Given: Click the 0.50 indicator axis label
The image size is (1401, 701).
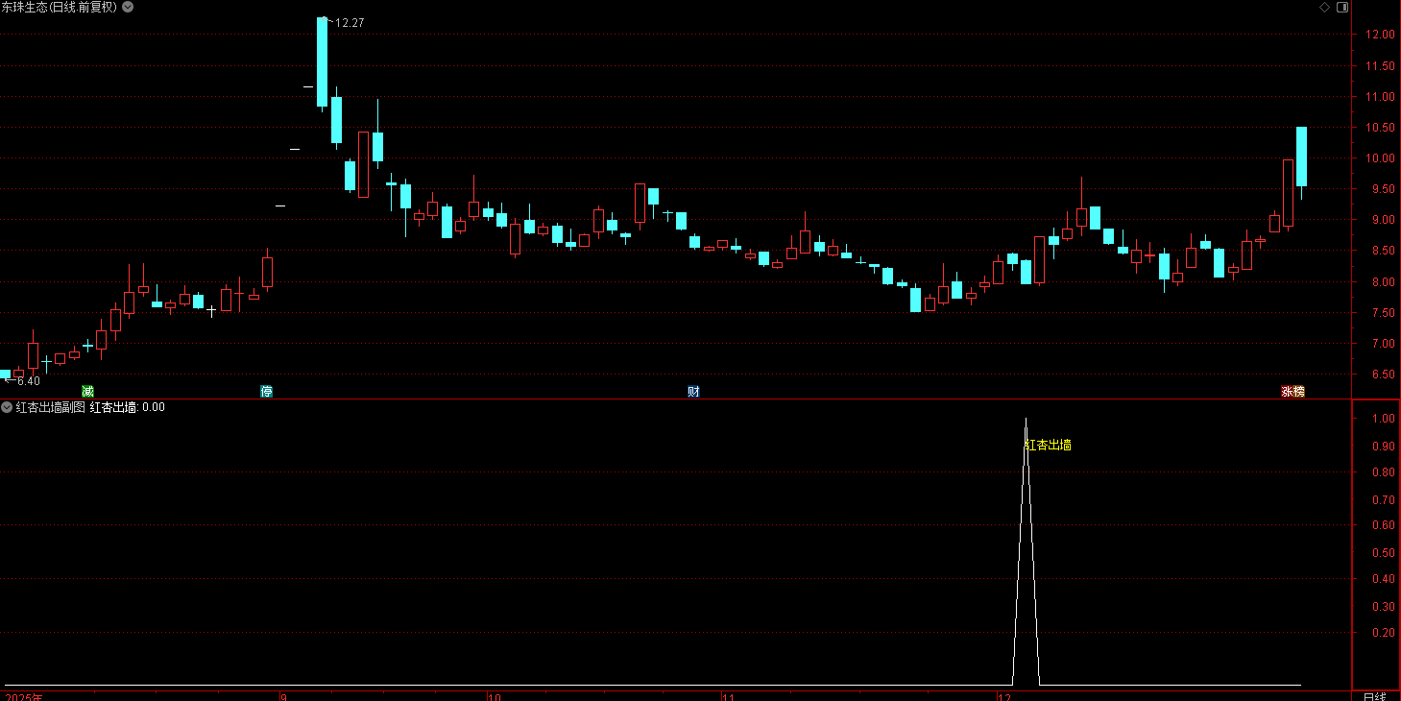Looking at the screenshot, I should [x=1383, y=553].
